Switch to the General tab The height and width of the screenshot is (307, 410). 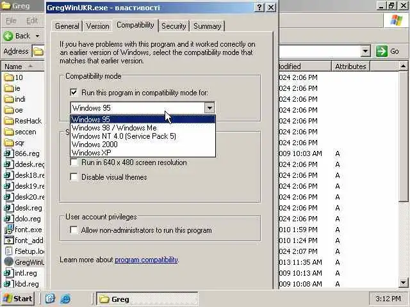point(67,26)
